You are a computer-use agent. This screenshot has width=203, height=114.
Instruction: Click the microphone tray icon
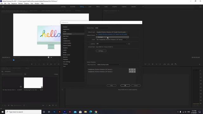[x=180, y=112]
